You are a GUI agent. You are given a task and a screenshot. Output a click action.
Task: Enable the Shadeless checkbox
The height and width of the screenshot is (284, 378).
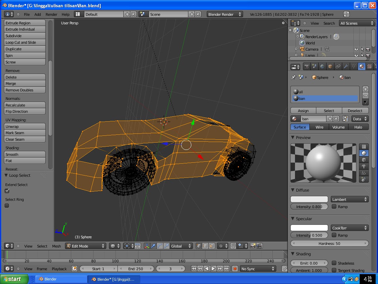[334, 263]
